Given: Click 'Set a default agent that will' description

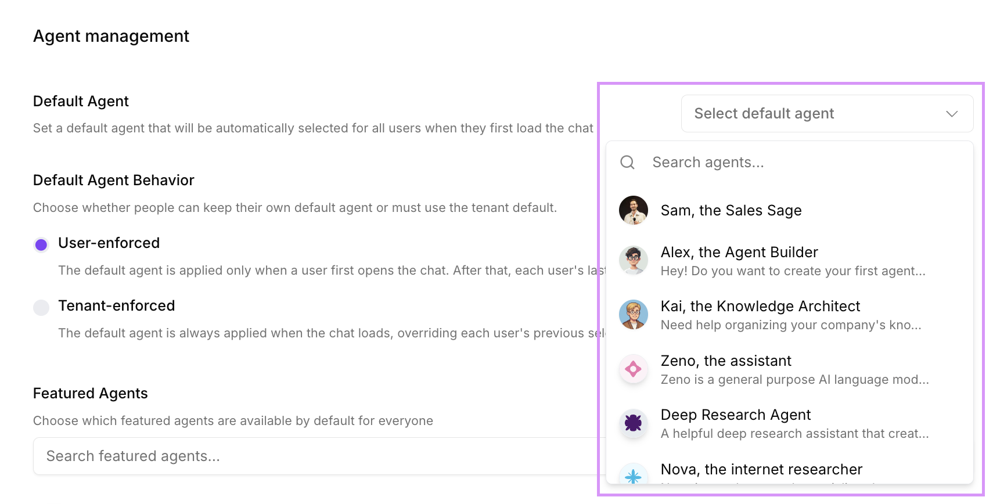Looking at the screenshot, I should 313,128.
